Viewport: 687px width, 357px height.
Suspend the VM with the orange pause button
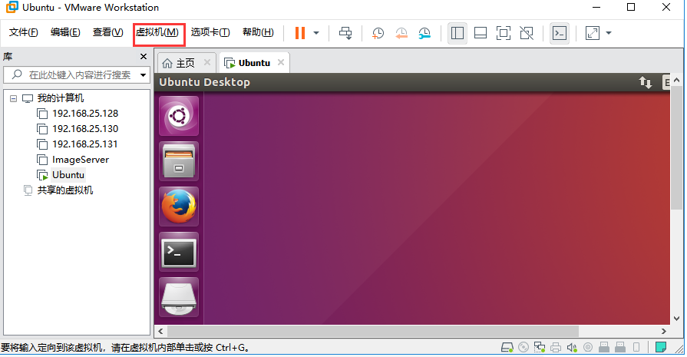coord(300,33)
